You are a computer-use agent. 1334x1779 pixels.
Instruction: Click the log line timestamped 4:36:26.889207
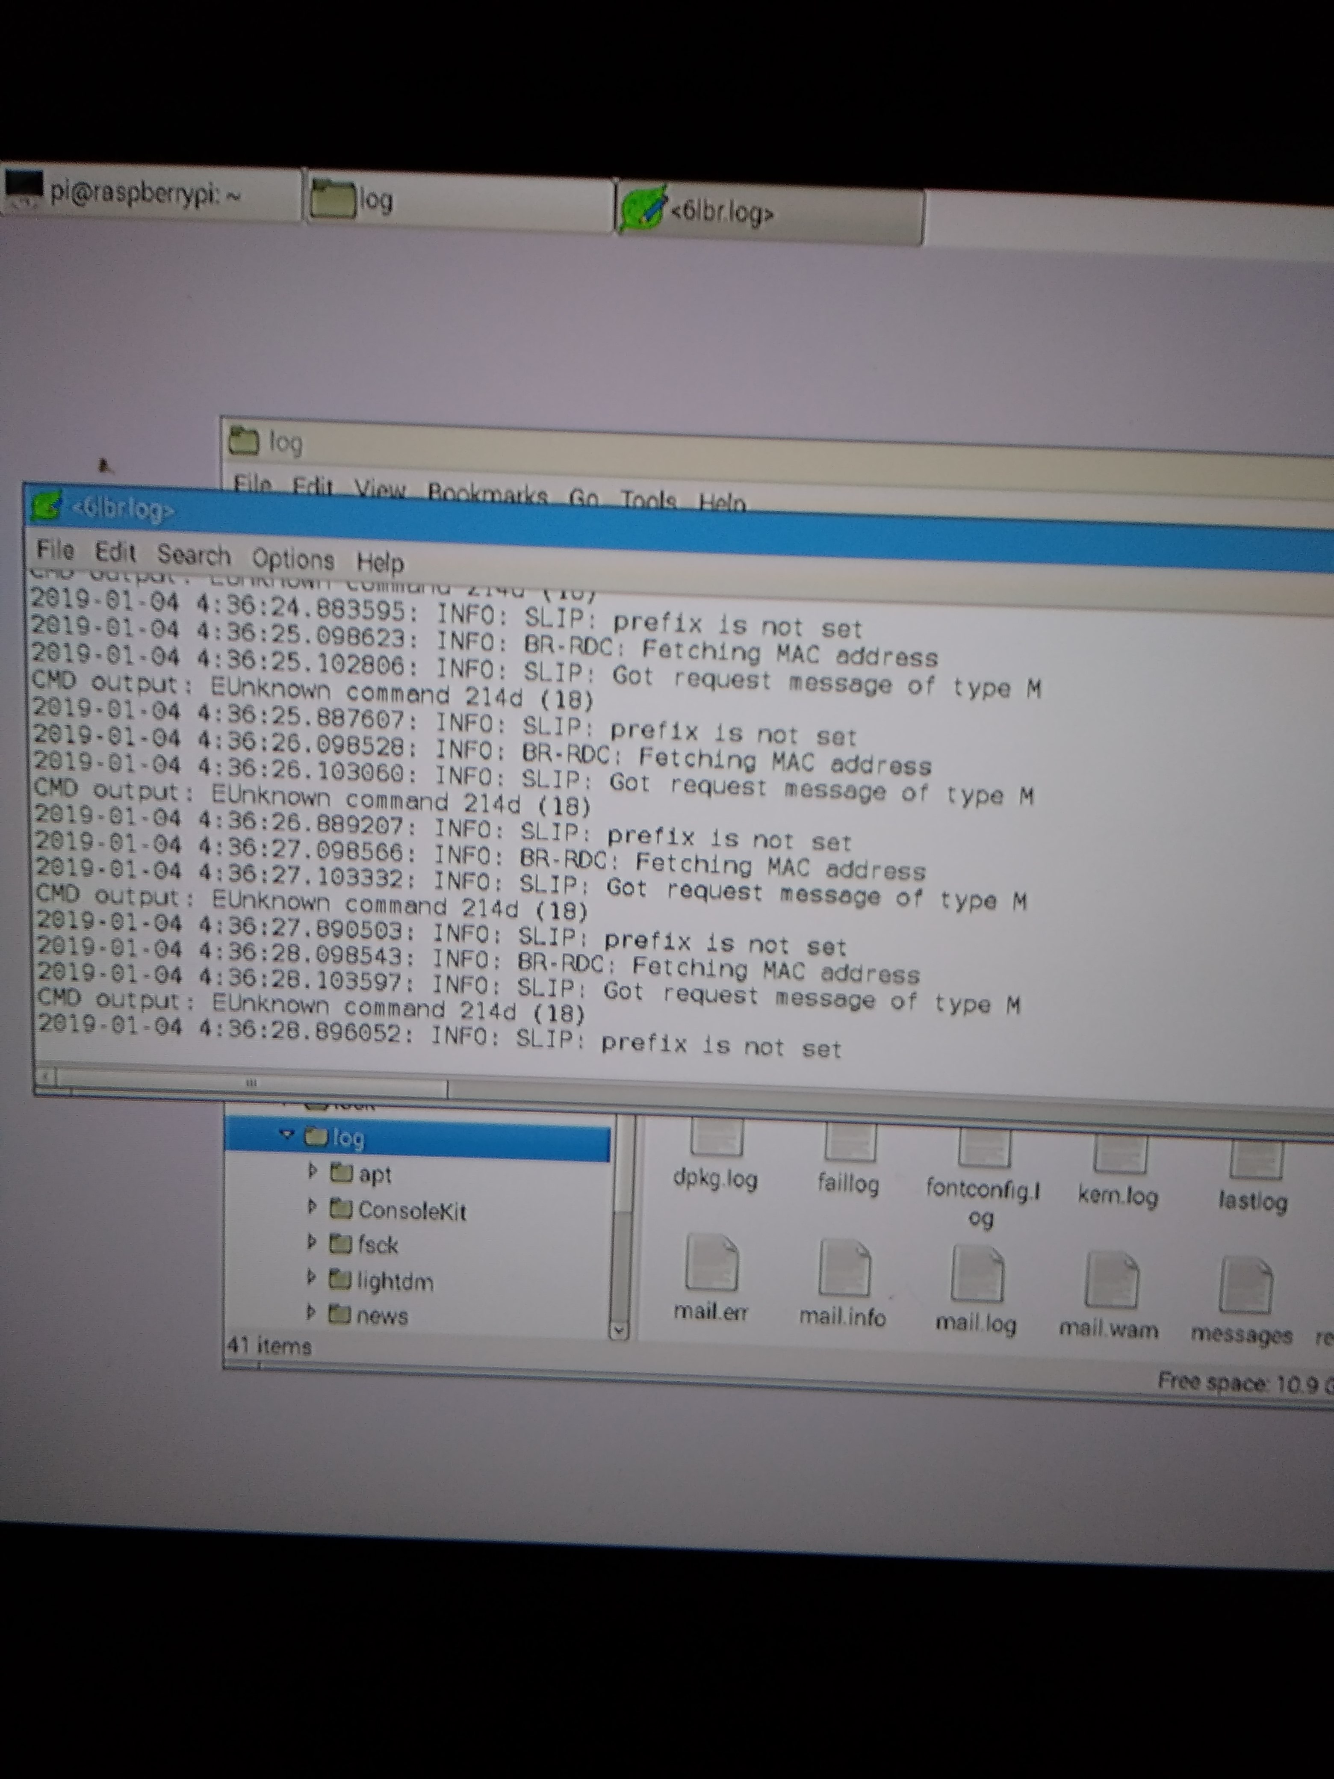pos(443,829)
